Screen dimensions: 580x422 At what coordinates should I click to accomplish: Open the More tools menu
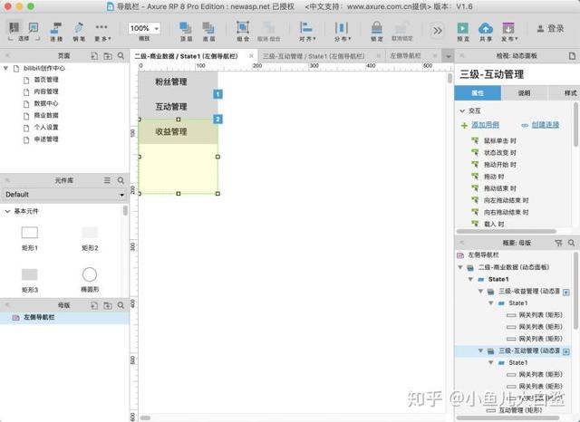point(101,31)
